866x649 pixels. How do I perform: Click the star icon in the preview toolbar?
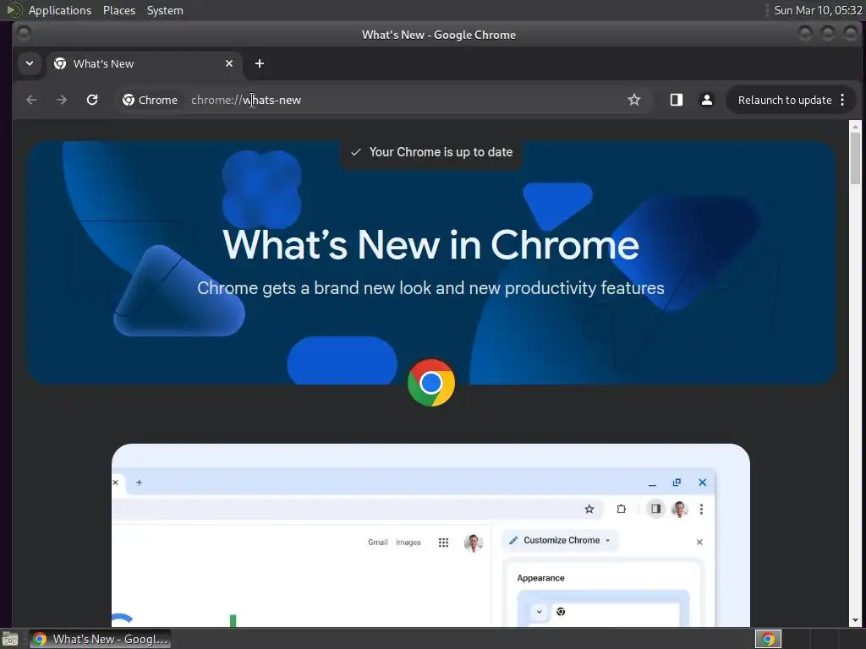tap(589, 509)
